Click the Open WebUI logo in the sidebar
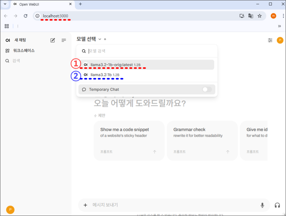This screenshot has height=216, width=286. pos(7,40)
